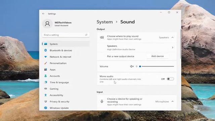Click the output speaker icon
Screen dimensions: 215x121
[x=102, y=37]
